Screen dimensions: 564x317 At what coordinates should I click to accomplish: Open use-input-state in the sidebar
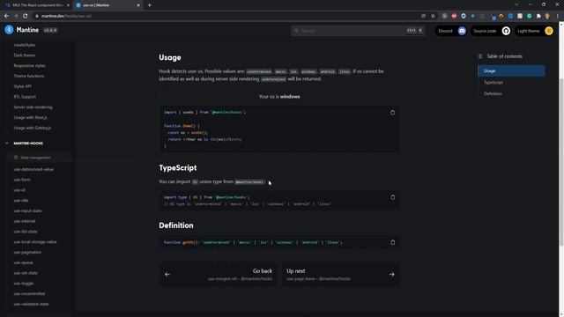point(27,210)
